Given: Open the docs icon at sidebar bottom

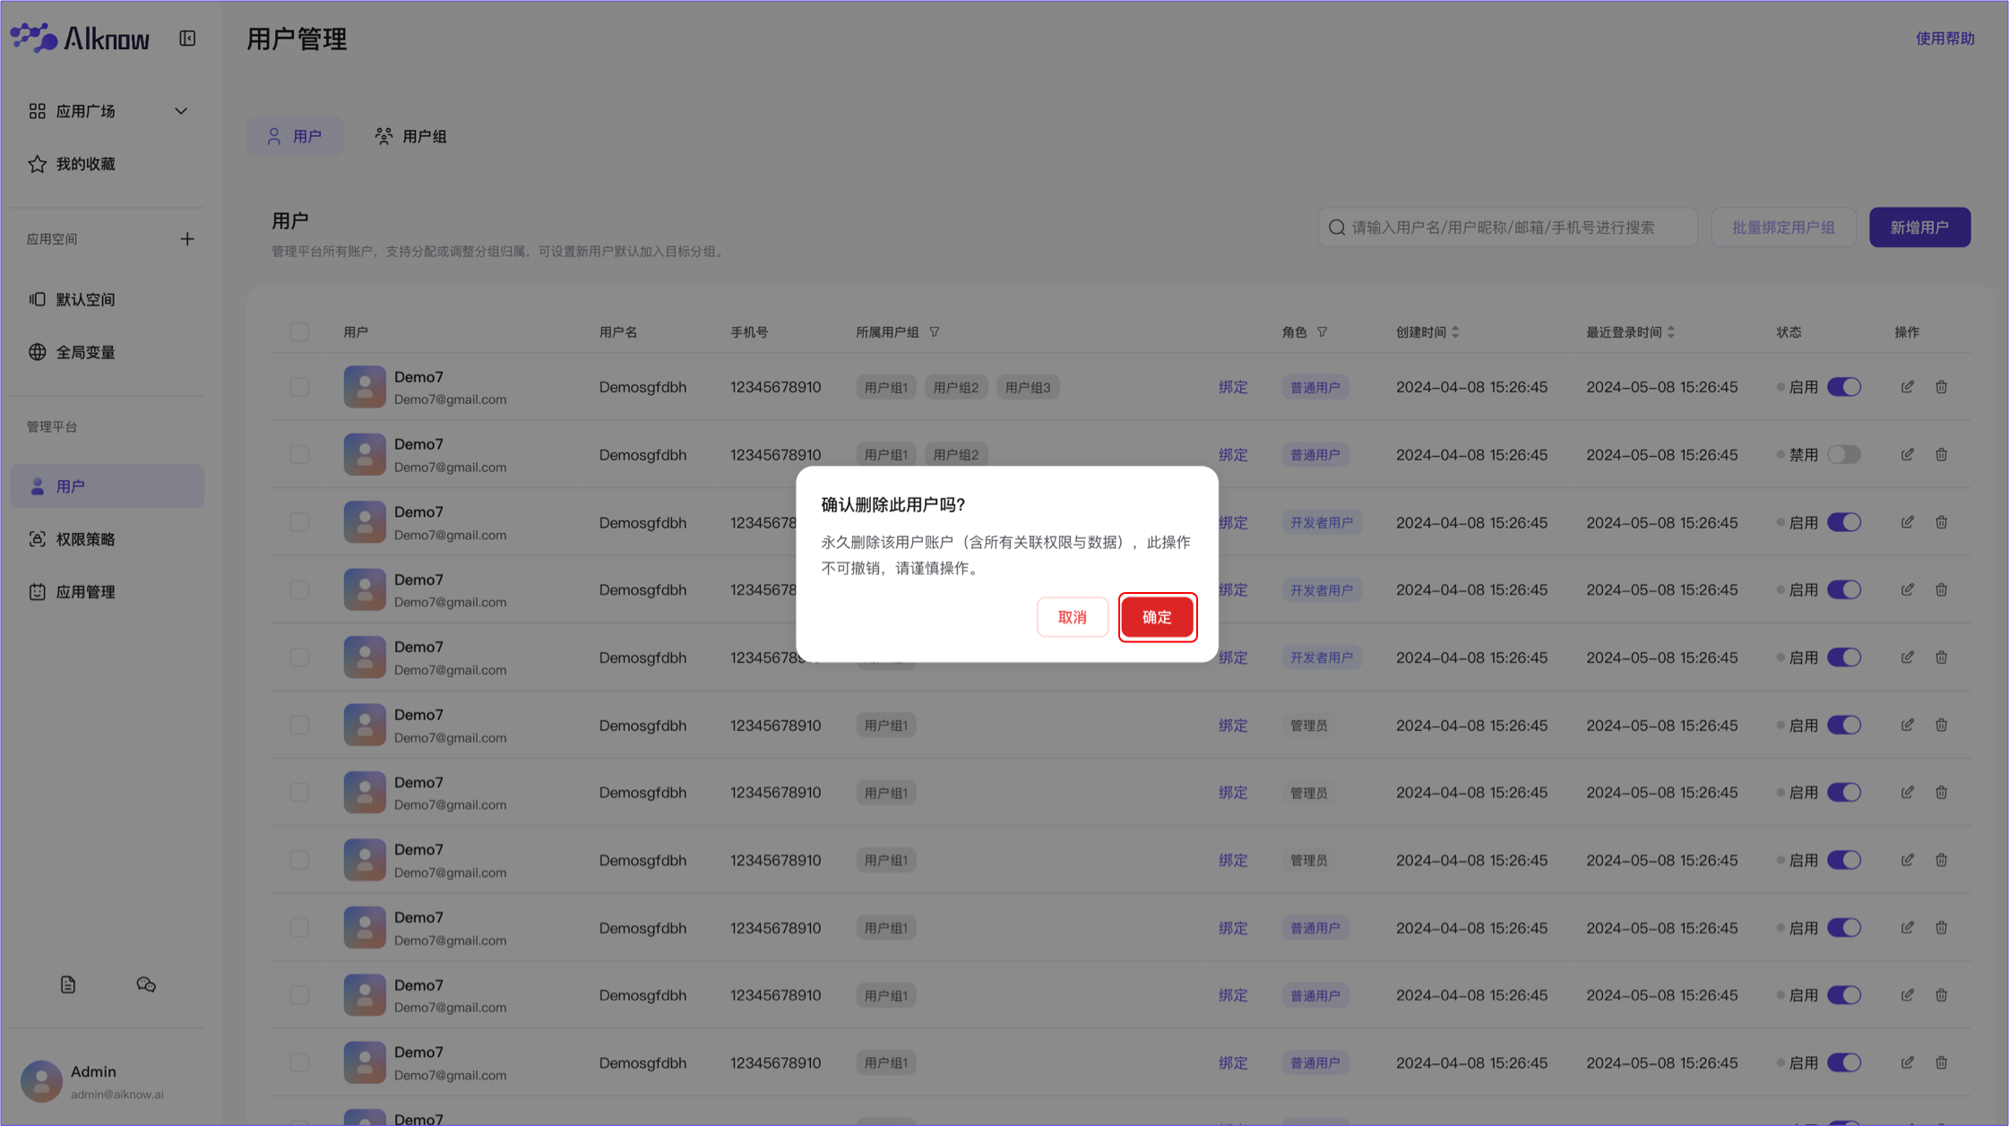Looking at the screenshot, I should point(68,984).
